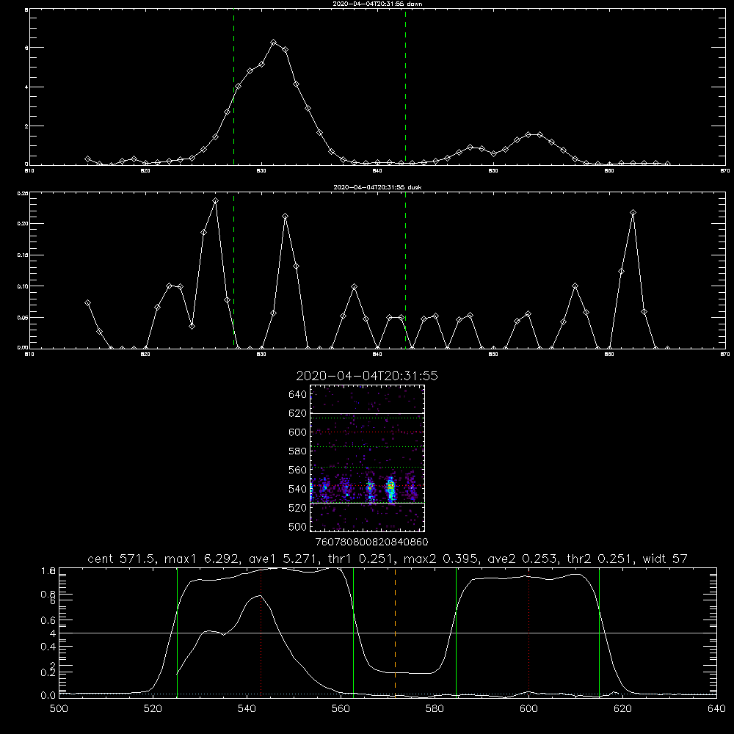The image size is (734, 734).
Task: Click the 0.0 y-axis label on bottom plot
Action: (x=48, y=695)
